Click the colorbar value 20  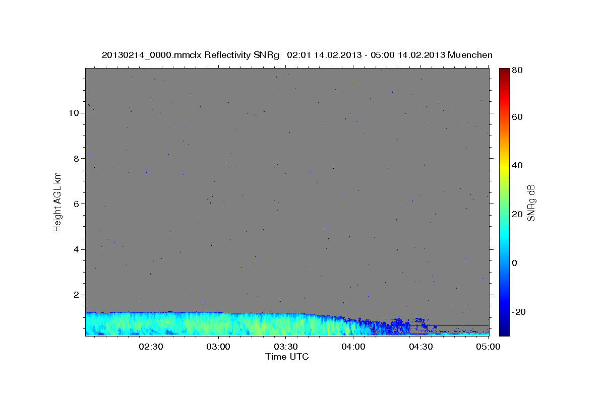(518, 214)
